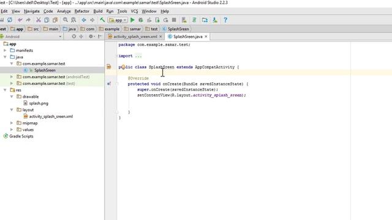Click the Make Project hammer icon
Screen dimensions: 392x220
[x=102, y=20]
